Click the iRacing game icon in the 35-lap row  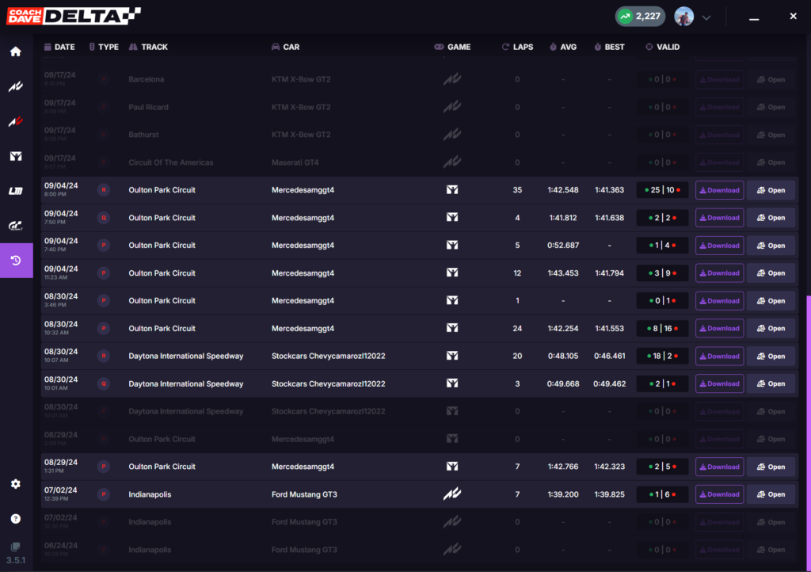tap(452, 190)
